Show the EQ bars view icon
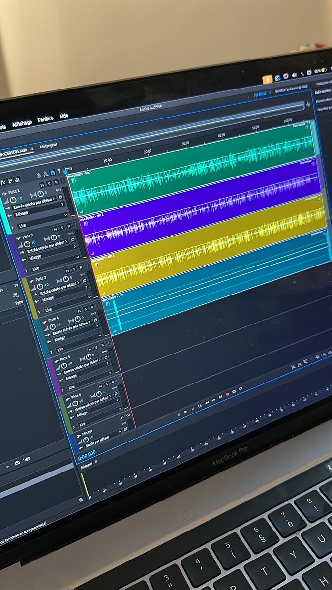This screenshot has height=590, width=332. click(x=18, y=180)
